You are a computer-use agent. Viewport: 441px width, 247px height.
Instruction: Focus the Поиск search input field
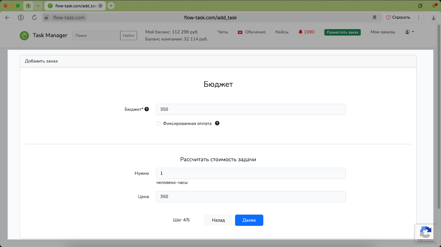[x=96, y=36]
